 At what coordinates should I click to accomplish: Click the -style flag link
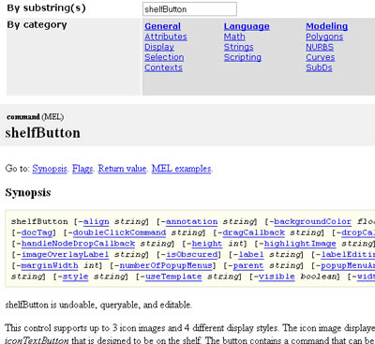[x=75, y=277]
